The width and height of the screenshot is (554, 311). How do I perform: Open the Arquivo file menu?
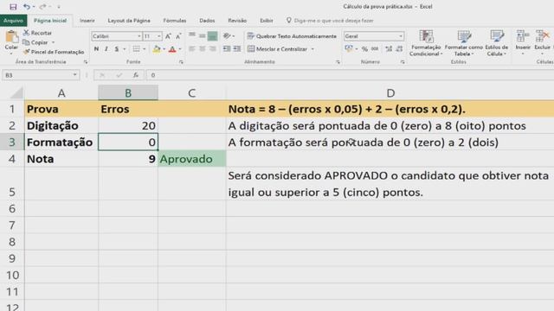point(14,21)
